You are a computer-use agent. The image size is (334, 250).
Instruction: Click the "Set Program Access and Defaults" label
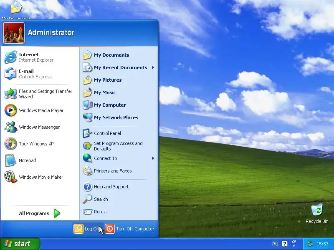[x=118, y=146]
